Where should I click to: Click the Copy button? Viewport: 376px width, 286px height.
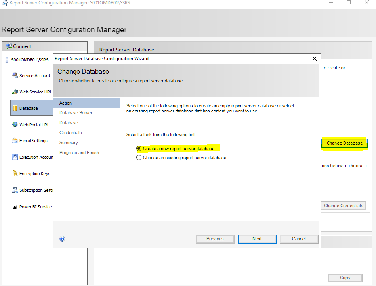(x=345, y=278)
